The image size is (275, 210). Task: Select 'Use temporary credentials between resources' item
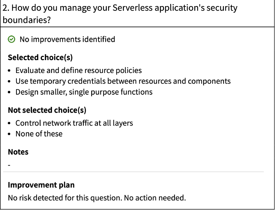tap(123, 81)
